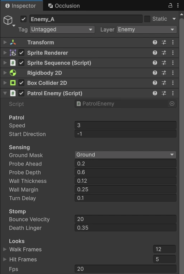Disable the Sprite Renderer component checkbox
Viewport: 184px width, 274px height.
[x=22, y=53]
